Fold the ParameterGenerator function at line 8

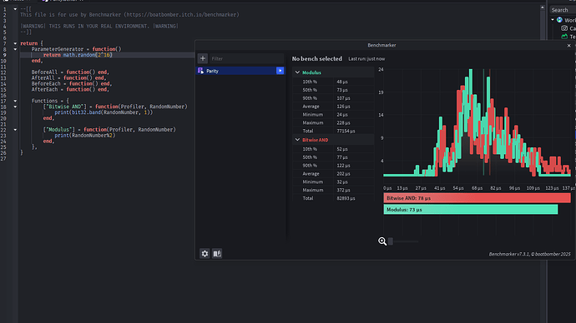15,49
